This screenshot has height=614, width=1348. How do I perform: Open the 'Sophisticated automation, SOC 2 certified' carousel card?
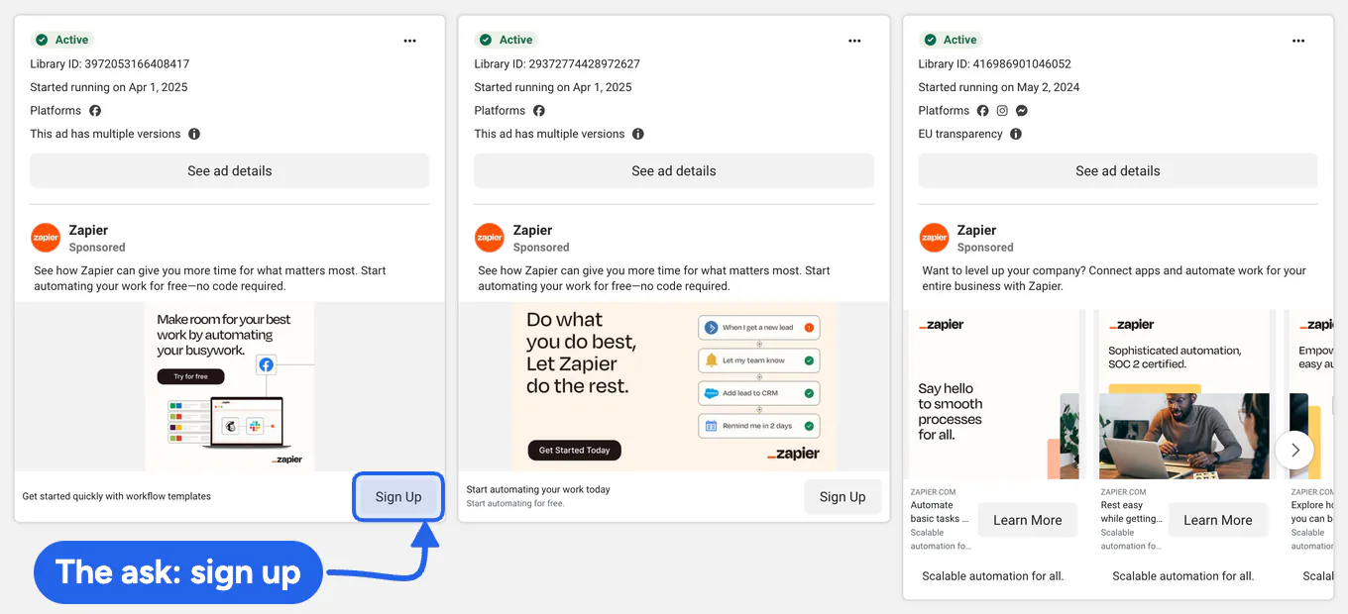(1184, 394)
